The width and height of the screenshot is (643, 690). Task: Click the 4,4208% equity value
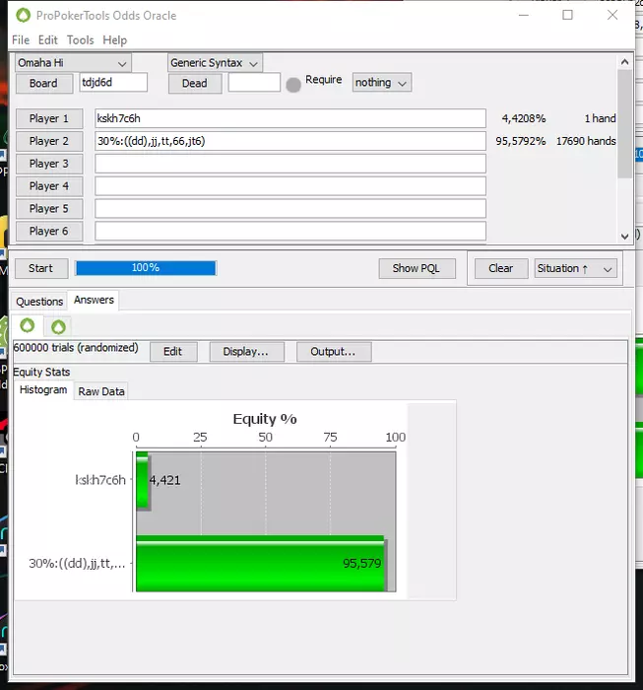pyautogui.click(x=524, y=118)
